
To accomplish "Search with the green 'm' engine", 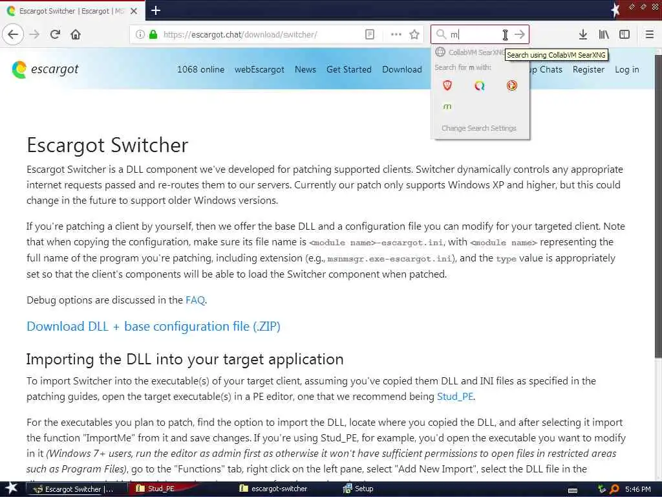I will [447, 106].
